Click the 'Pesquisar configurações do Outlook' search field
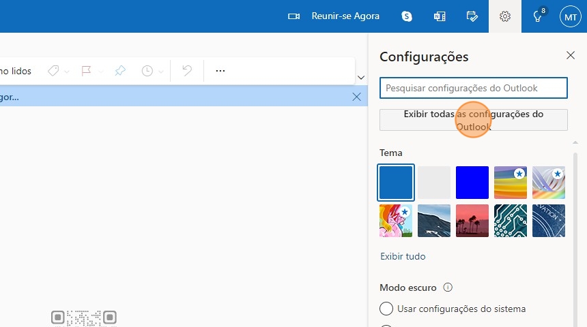The width and height of the screenshot is (587, 327). click(x=474, y=88)
